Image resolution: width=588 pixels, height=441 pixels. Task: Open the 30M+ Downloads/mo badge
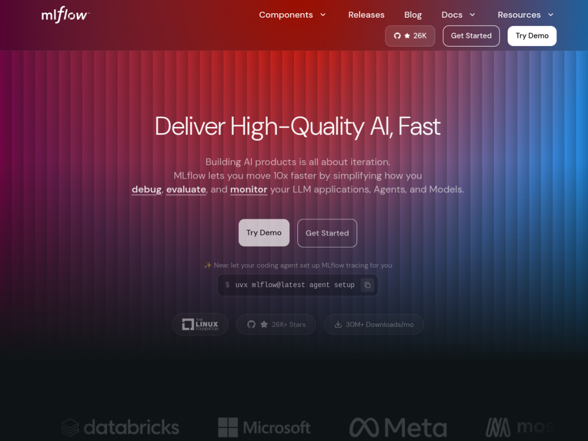coord(374,324)
